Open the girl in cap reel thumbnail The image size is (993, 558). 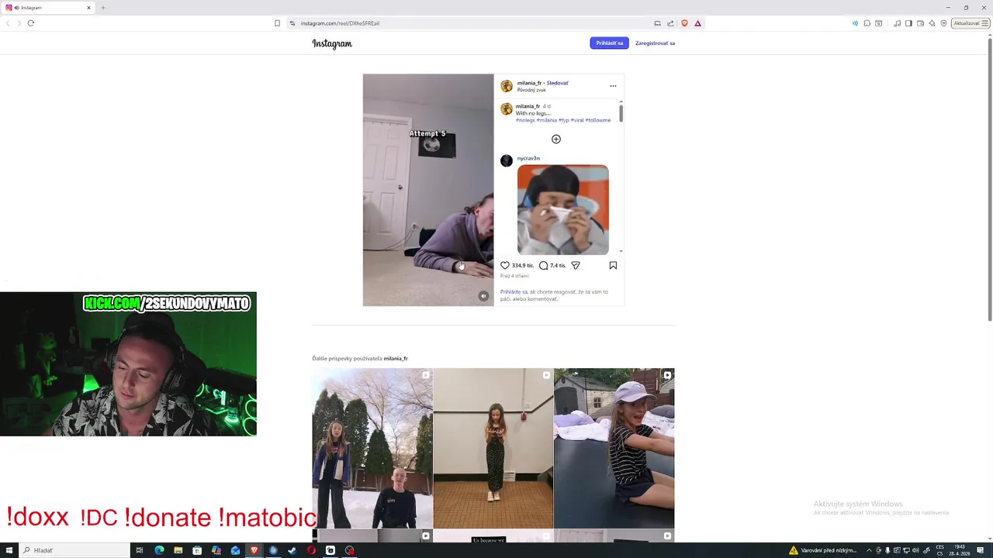click(614, 448)
